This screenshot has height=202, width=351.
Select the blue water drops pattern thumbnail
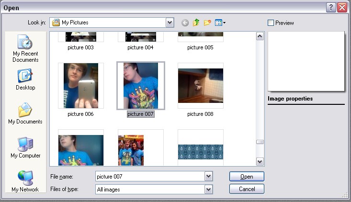201,152
